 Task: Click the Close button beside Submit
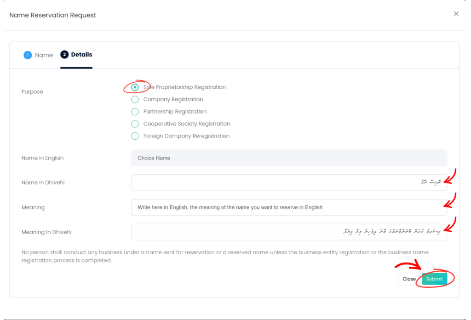click(x=409, y=279)
